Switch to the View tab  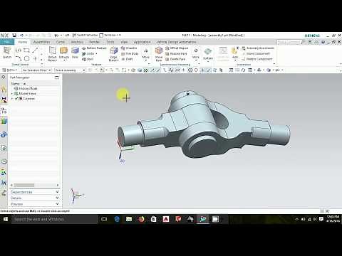point(124,42)
